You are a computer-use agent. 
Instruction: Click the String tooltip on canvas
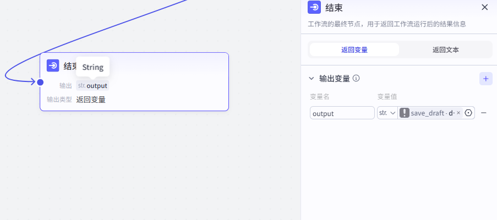(93, 67)
